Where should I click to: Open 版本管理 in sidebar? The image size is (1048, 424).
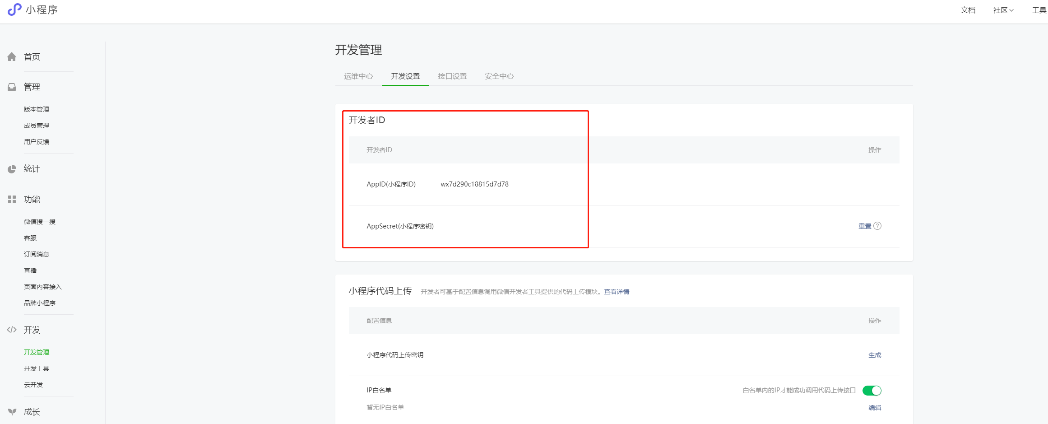pos(37,109)
